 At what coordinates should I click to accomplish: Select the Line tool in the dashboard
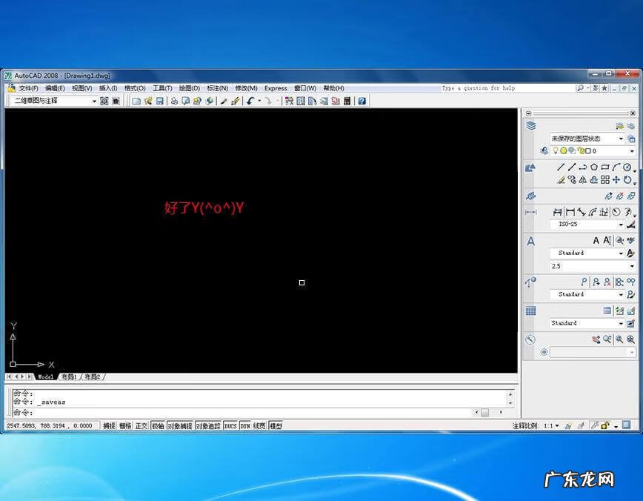561,168
